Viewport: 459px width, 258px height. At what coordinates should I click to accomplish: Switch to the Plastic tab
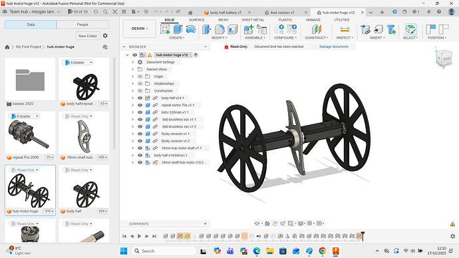coord(285,20)
